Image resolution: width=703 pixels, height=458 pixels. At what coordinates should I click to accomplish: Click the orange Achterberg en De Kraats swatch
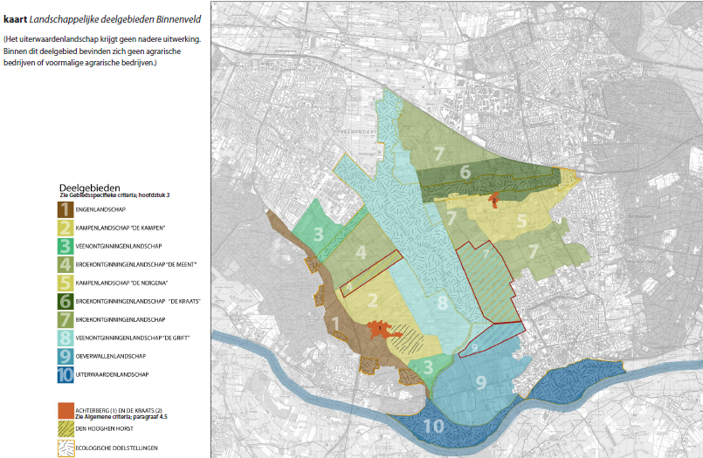(x=66, y=411)
